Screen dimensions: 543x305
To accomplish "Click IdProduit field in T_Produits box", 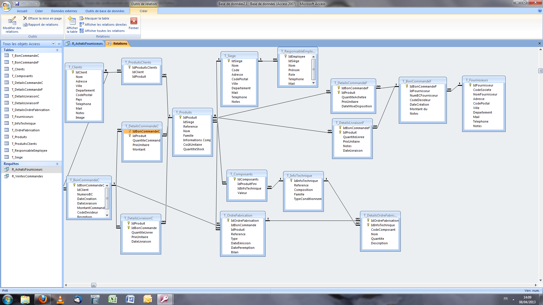I will click(x=190, y=117).
